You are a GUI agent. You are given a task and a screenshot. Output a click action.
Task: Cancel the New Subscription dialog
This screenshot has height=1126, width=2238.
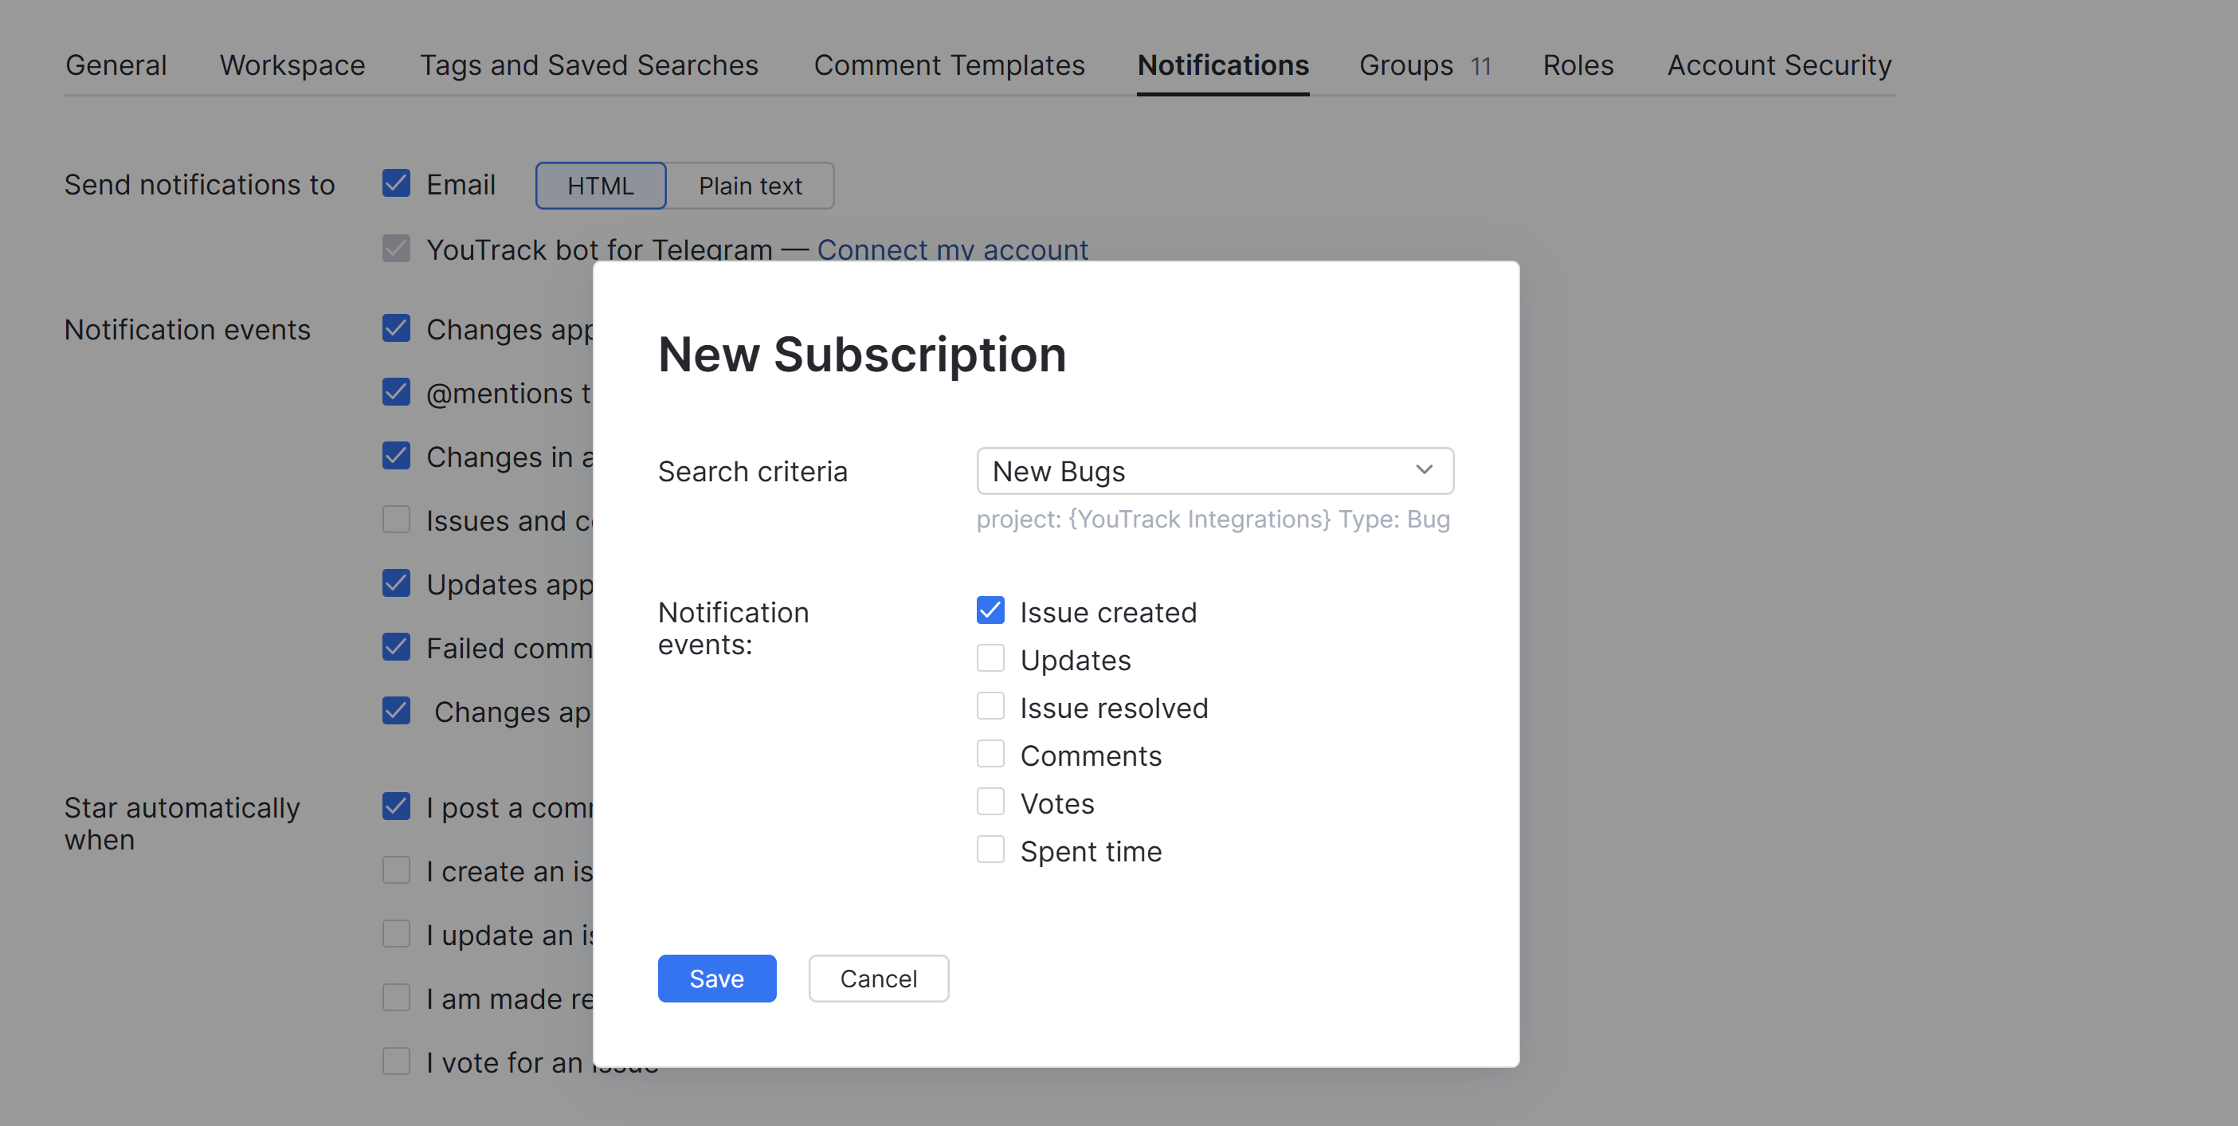(877, 978)
